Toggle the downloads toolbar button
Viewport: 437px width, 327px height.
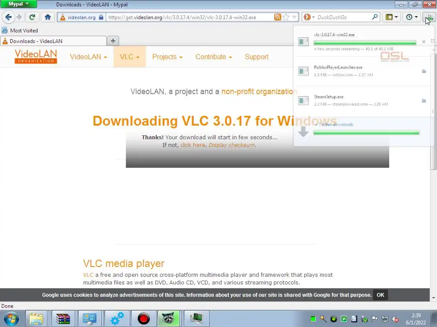(429, 17)
